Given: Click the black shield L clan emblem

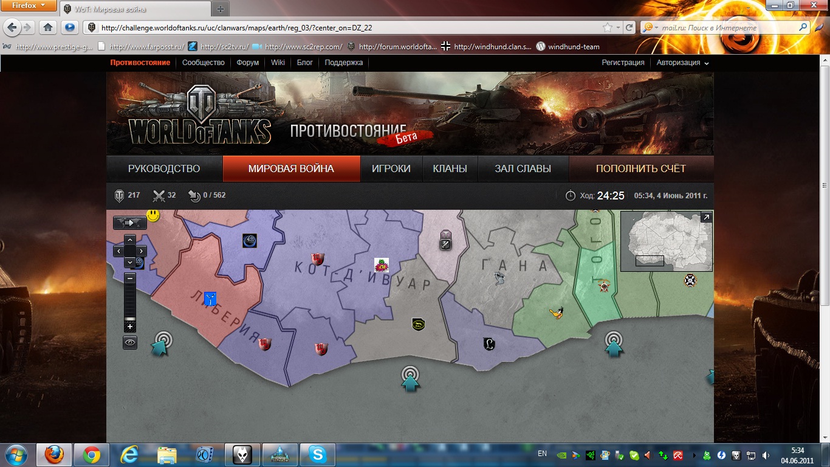Looking at the screenshot, I should (489, 344).
